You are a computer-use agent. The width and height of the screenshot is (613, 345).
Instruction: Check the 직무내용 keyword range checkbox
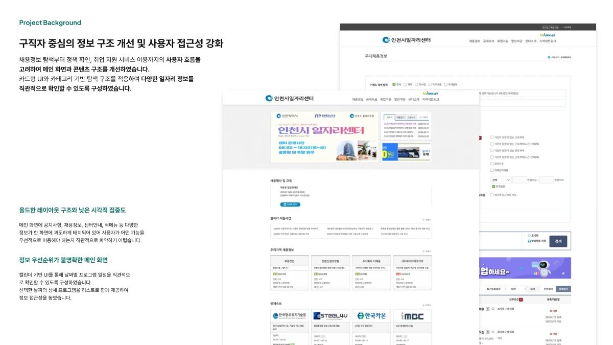430,84
